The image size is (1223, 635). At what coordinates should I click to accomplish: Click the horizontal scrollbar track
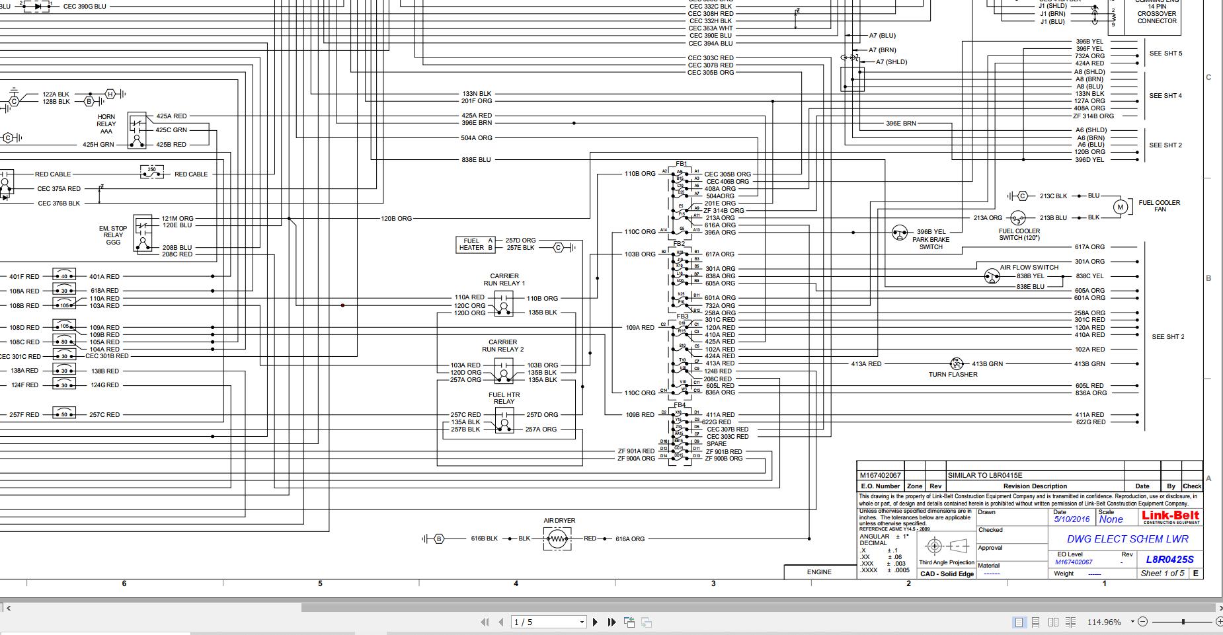(595, 608)
